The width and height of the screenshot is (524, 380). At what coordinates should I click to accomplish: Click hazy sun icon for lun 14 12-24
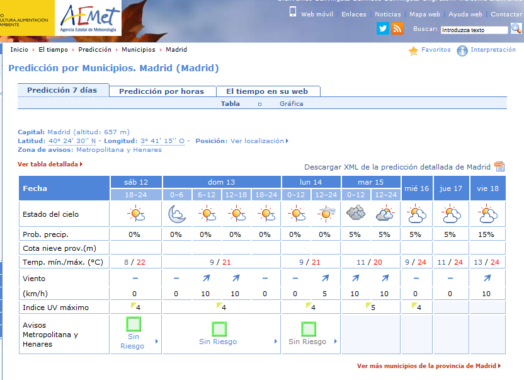[326, 214]
